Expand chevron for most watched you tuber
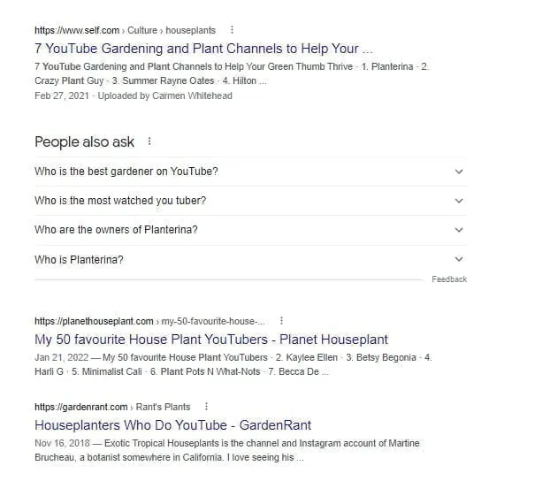Image resolution: width=550 pixels, height=481 pixels. [458, 201]
